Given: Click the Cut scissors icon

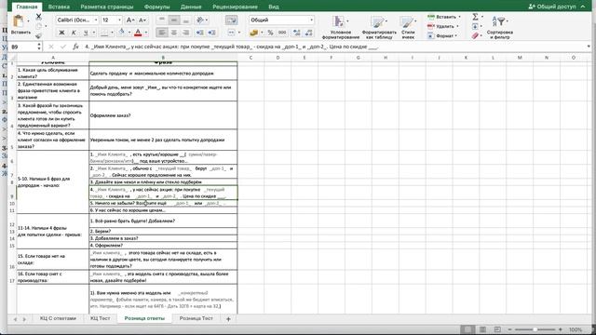Looking at the screenshot, I should coord(38,17).
